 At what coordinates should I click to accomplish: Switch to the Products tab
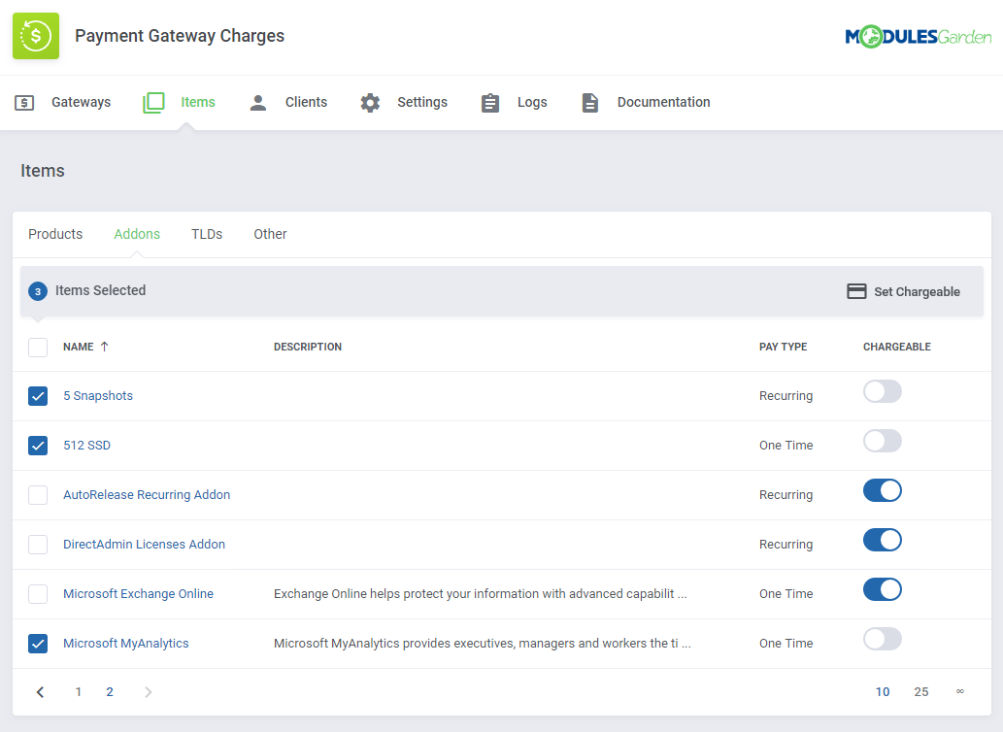point(55,234)
